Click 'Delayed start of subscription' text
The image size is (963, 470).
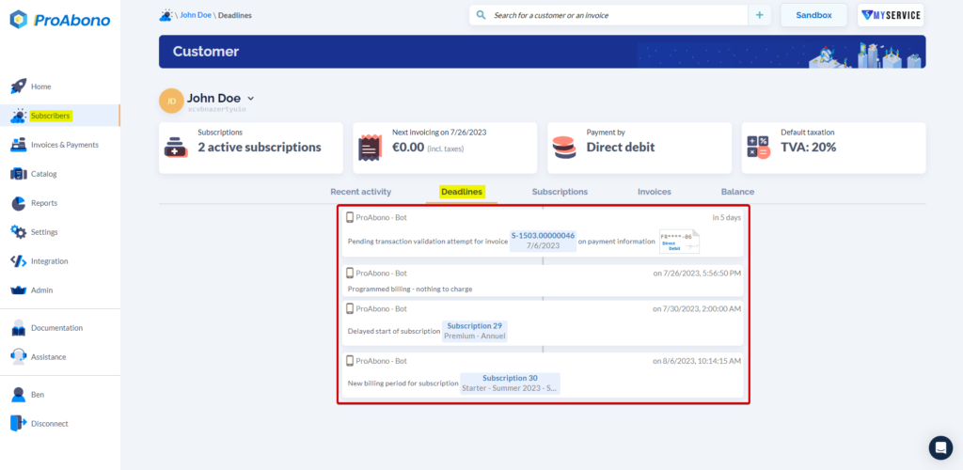[x=394, y=331]
